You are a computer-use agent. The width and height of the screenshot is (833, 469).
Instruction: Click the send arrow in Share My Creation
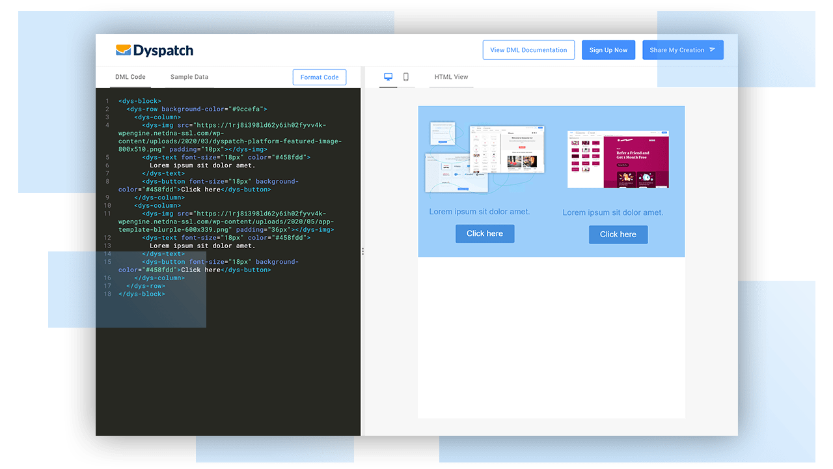(x=713, y=50)
